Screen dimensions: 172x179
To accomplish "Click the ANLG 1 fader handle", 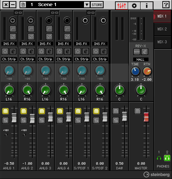I will (x=14, y=118).
